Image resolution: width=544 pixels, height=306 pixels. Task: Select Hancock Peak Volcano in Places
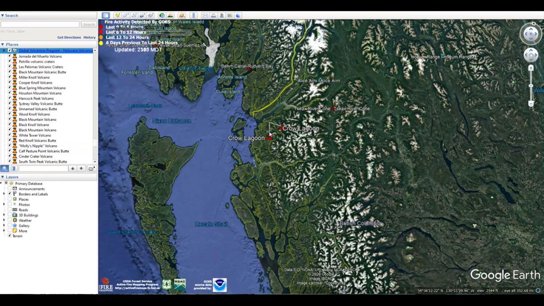point(36,99)
